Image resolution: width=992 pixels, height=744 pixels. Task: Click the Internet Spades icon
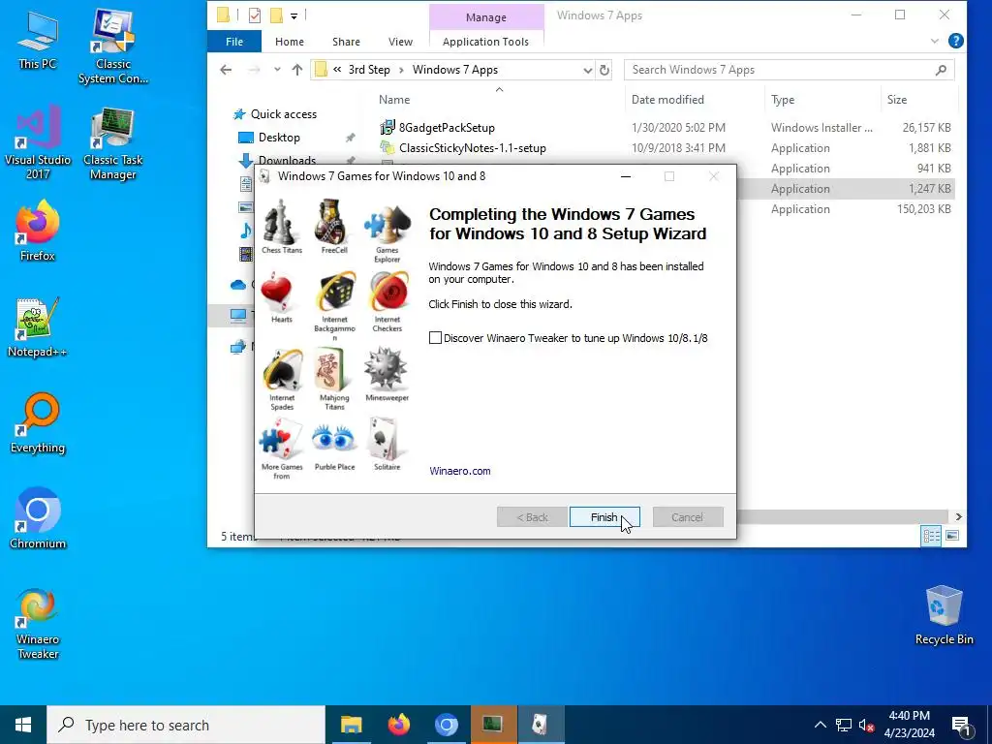(x=282, y=370)
